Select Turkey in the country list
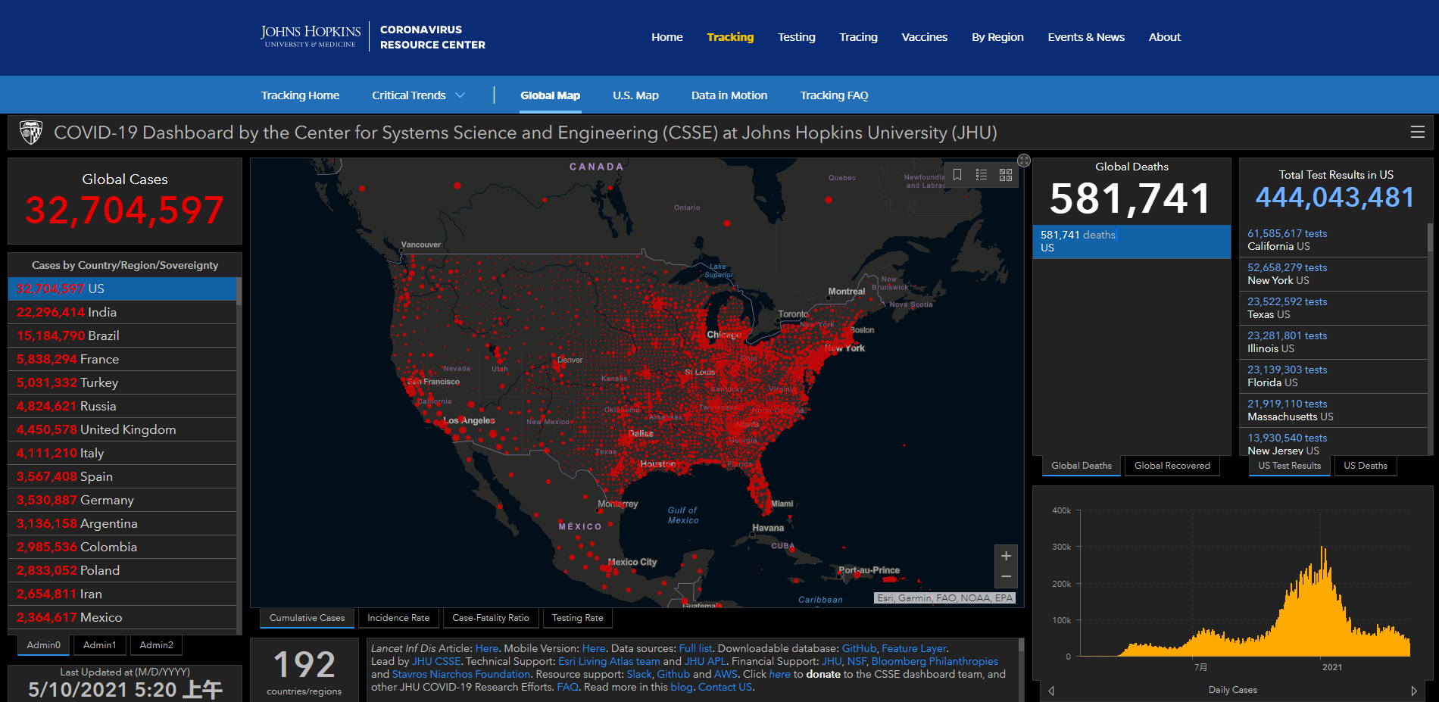The width and height of the screenshot is (1439, 702). [123, 382]
